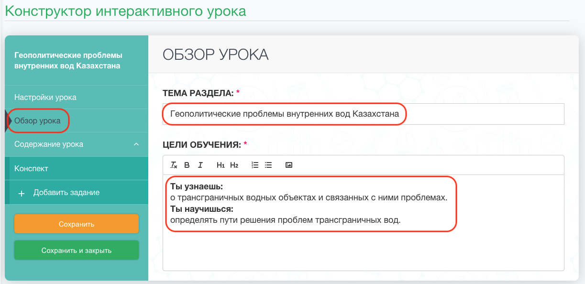The image size is (585, 284).
Task: Click the orange Сохранить button
Action: [x=77, y=224]
